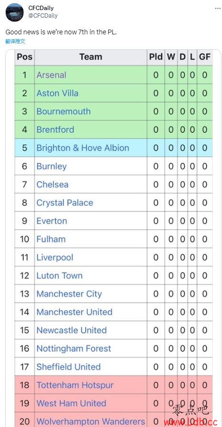The image size is (222, 427).
Task: Open the CFCDaily profile avatar
Action: point(14,12)
